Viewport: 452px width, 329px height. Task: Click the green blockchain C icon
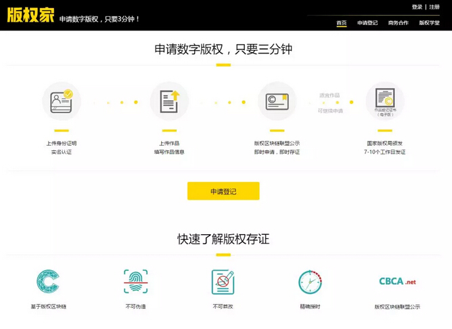pos(48,282)
